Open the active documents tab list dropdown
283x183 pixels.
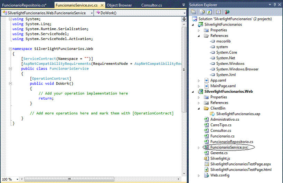coord(183,5)
